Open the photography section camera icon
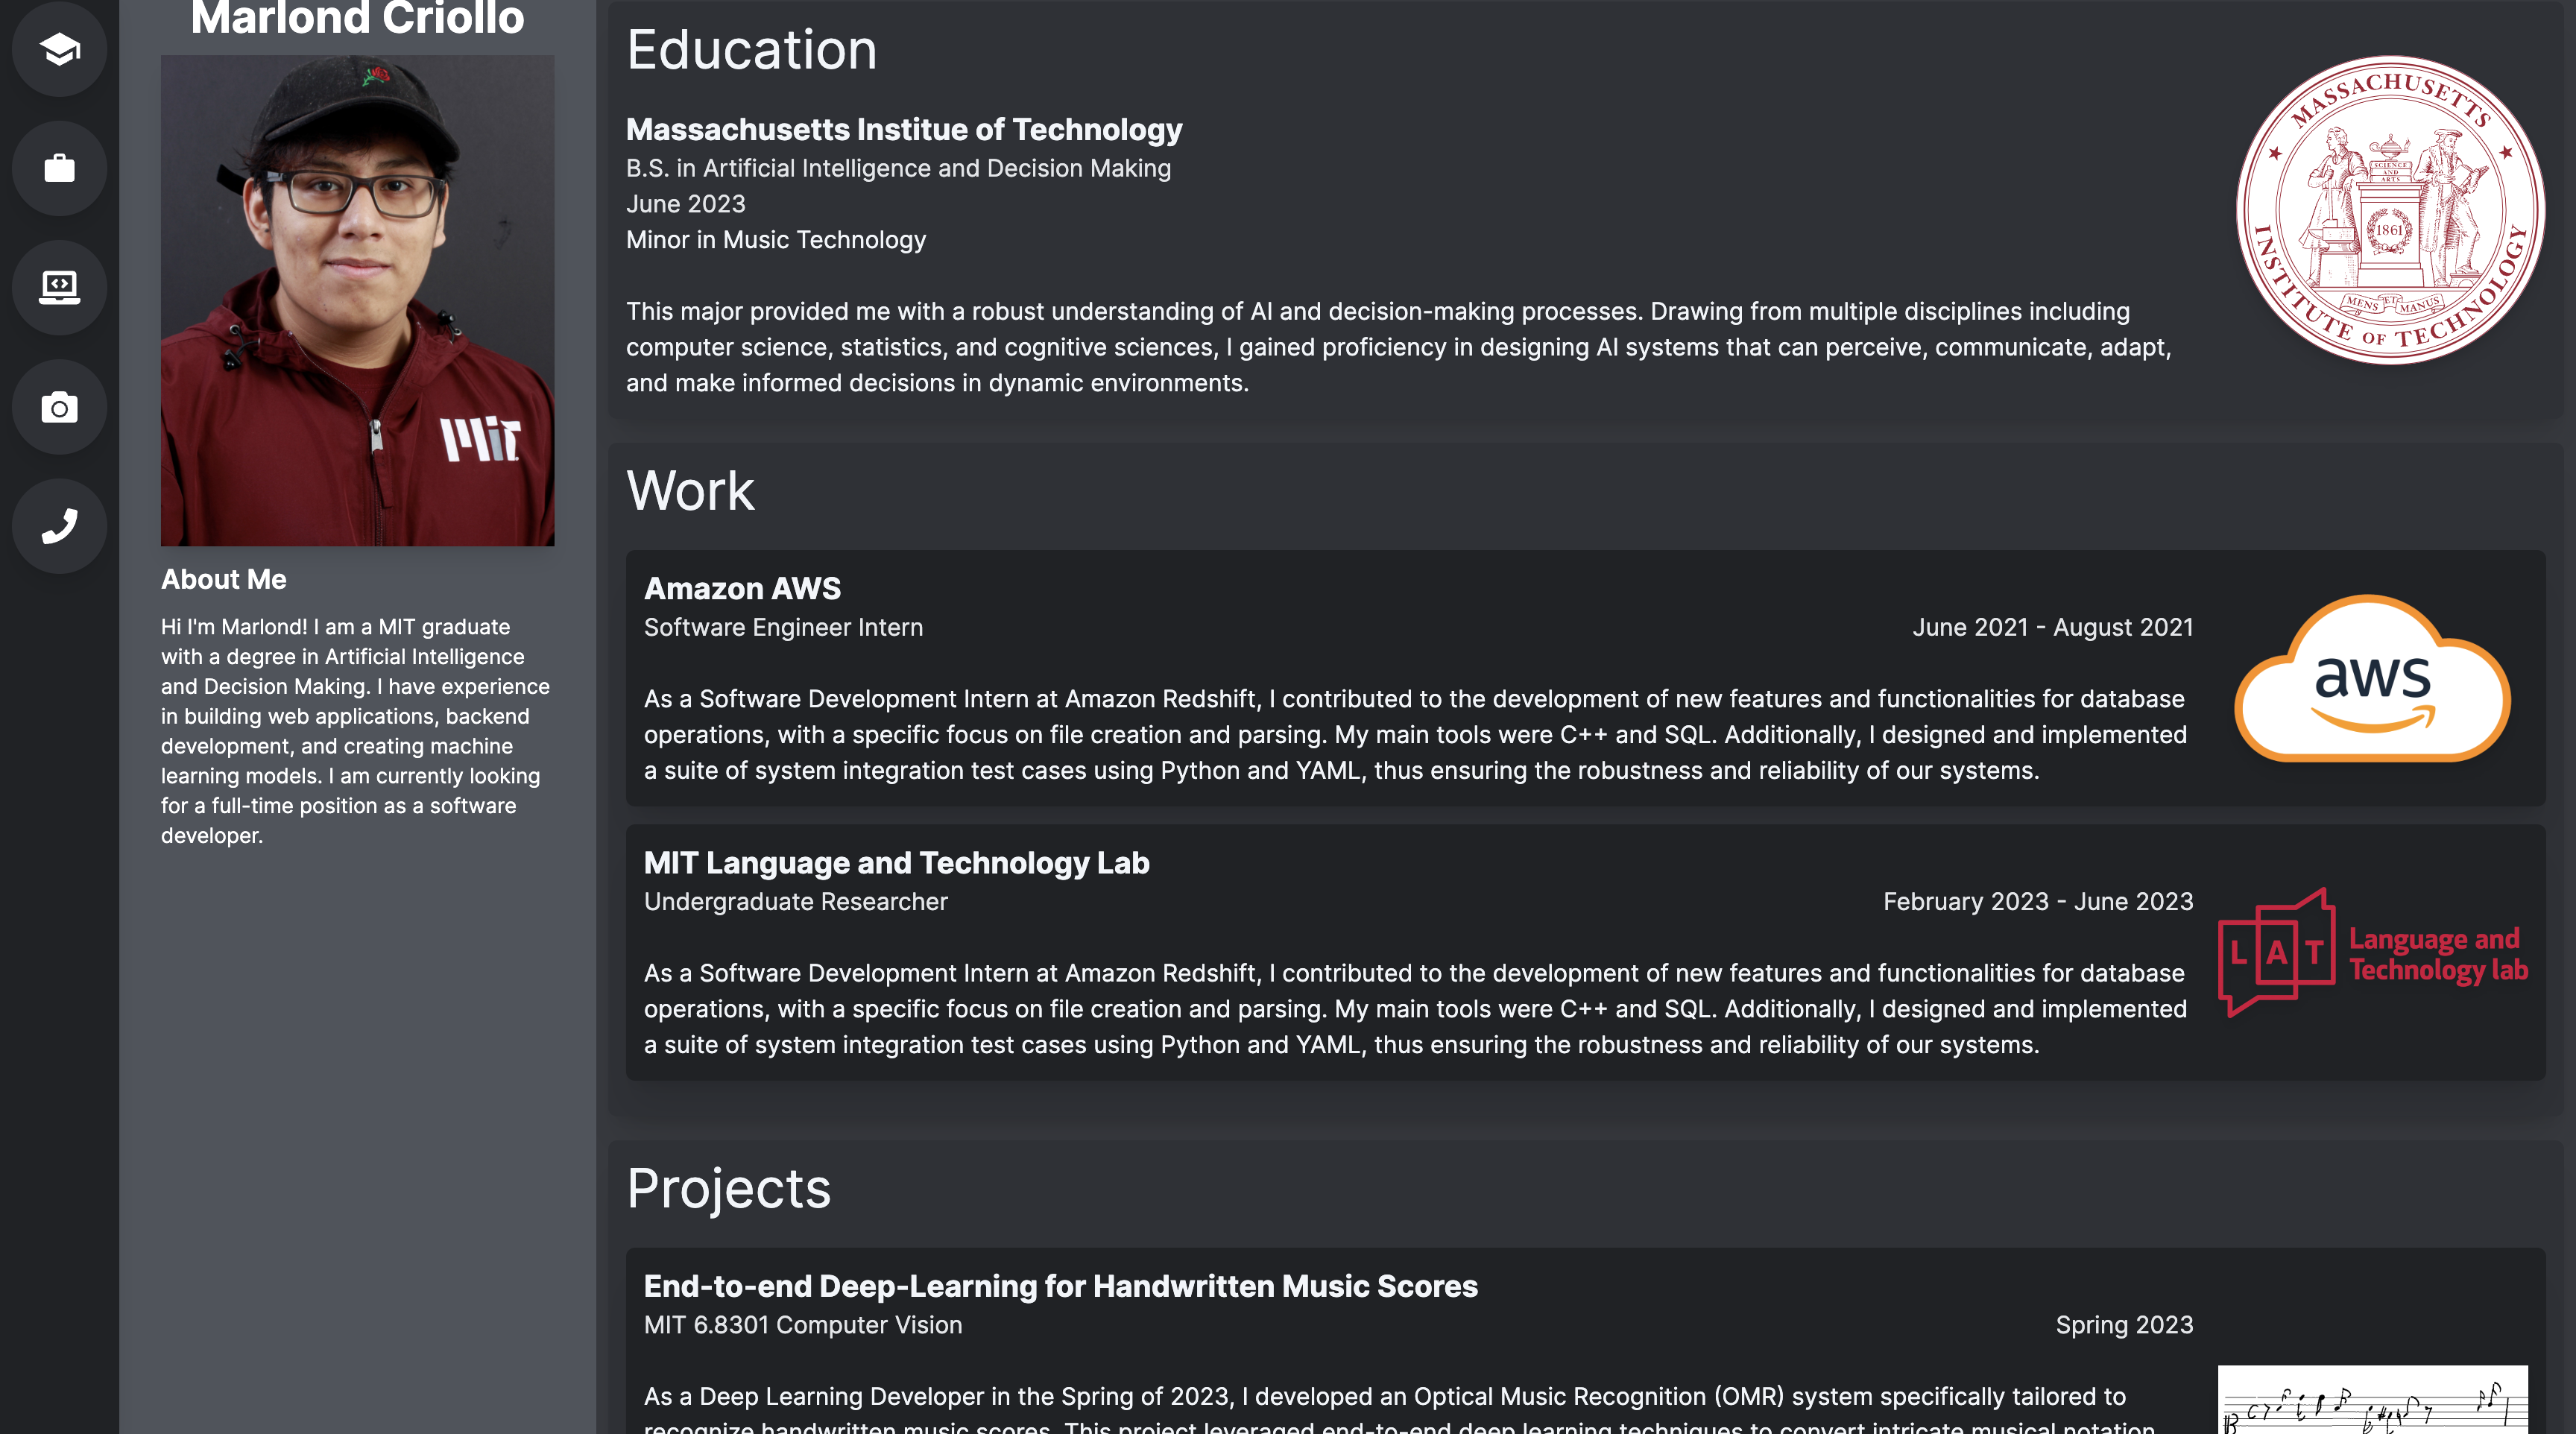The width and height of the screenshot is (2576, 1434). click(x=59, y=407)
